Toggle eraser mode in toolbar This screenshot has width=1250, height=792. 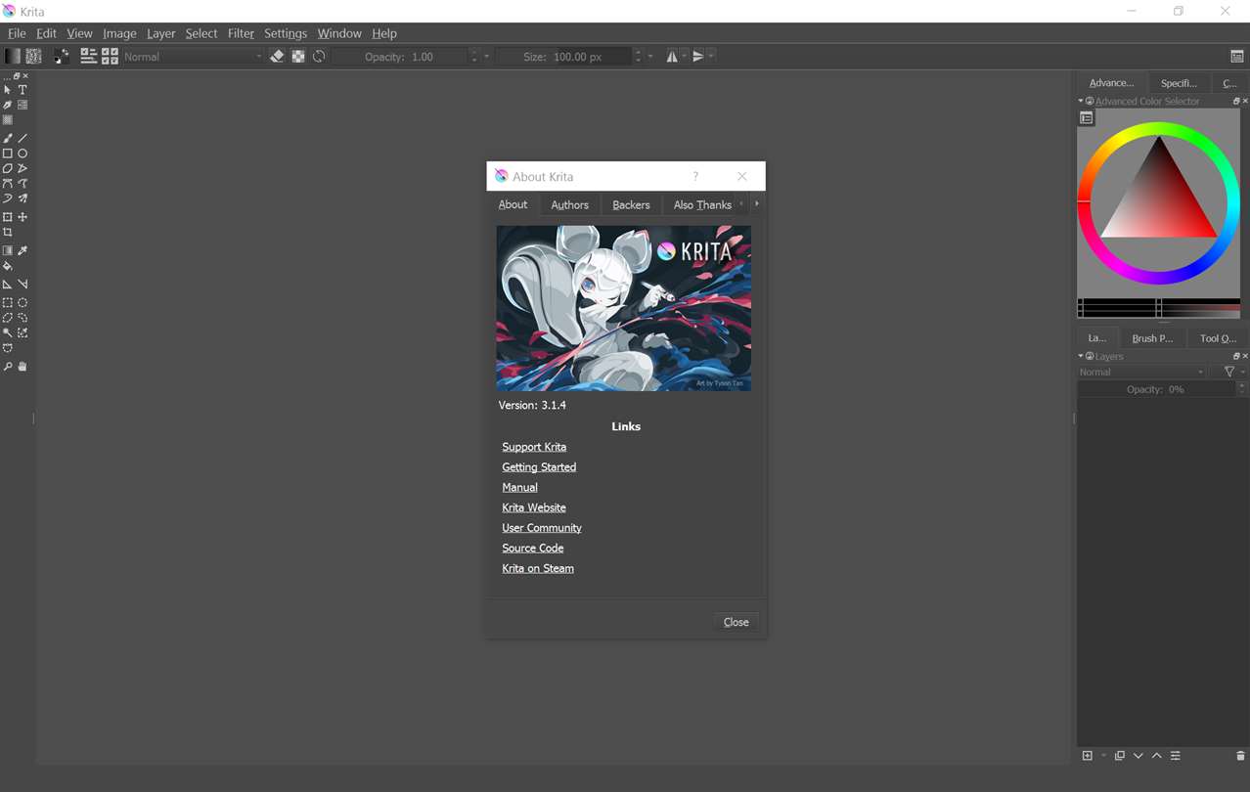click(x=277, y=57)
